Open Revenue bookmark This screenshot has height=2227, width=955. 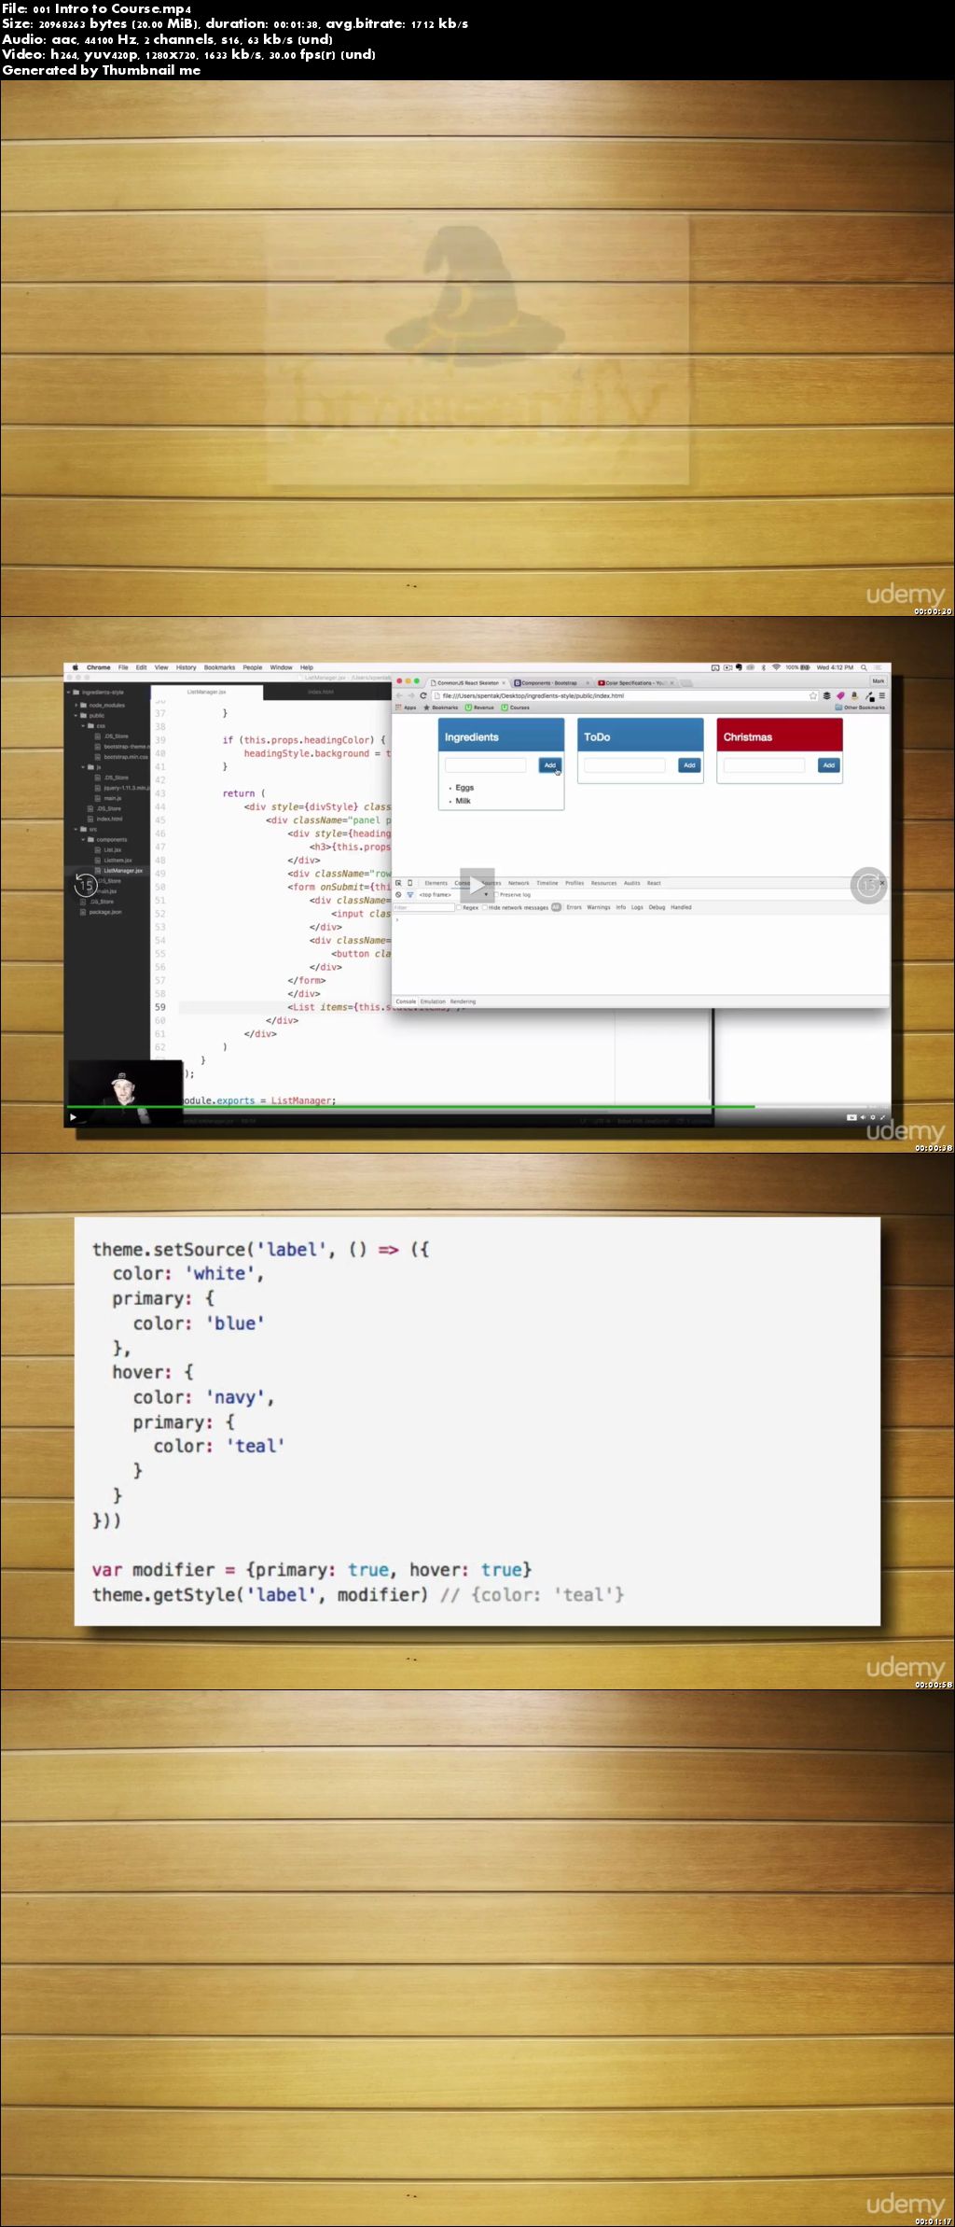click(479, 707)
